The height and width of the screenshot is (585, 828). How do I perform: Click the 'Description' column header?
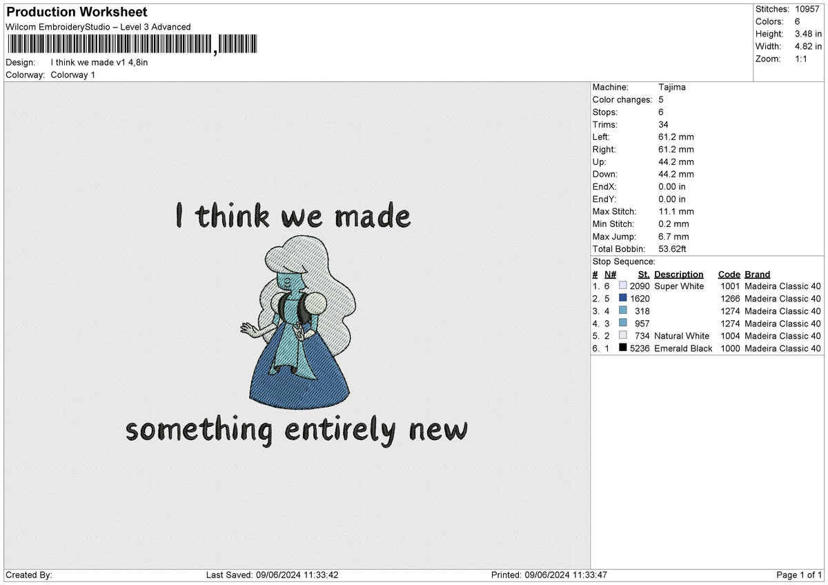(x=679, y=275)
